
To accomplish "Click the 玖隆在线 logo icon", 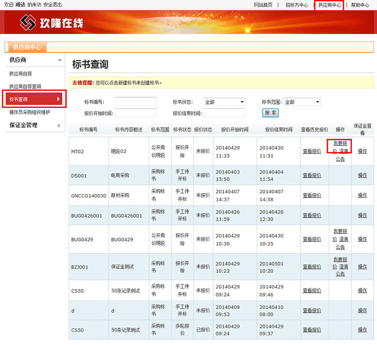I will click(x=28, y=23).
